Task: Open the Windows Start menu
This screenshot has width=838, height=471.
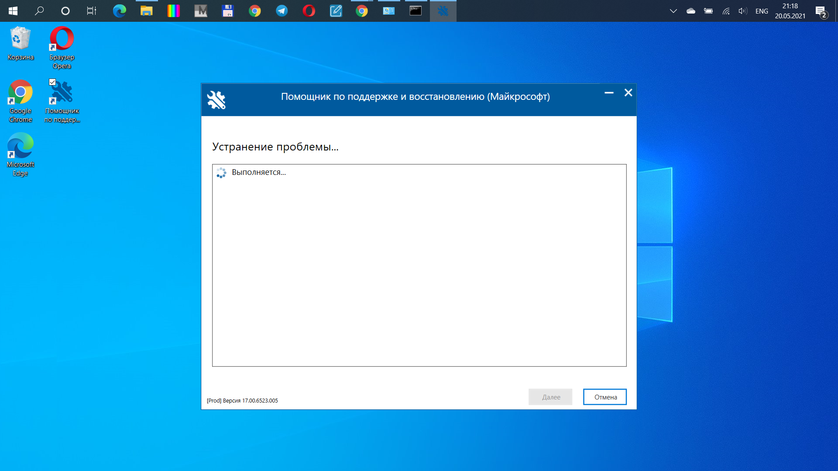Action: pos(13,11)
